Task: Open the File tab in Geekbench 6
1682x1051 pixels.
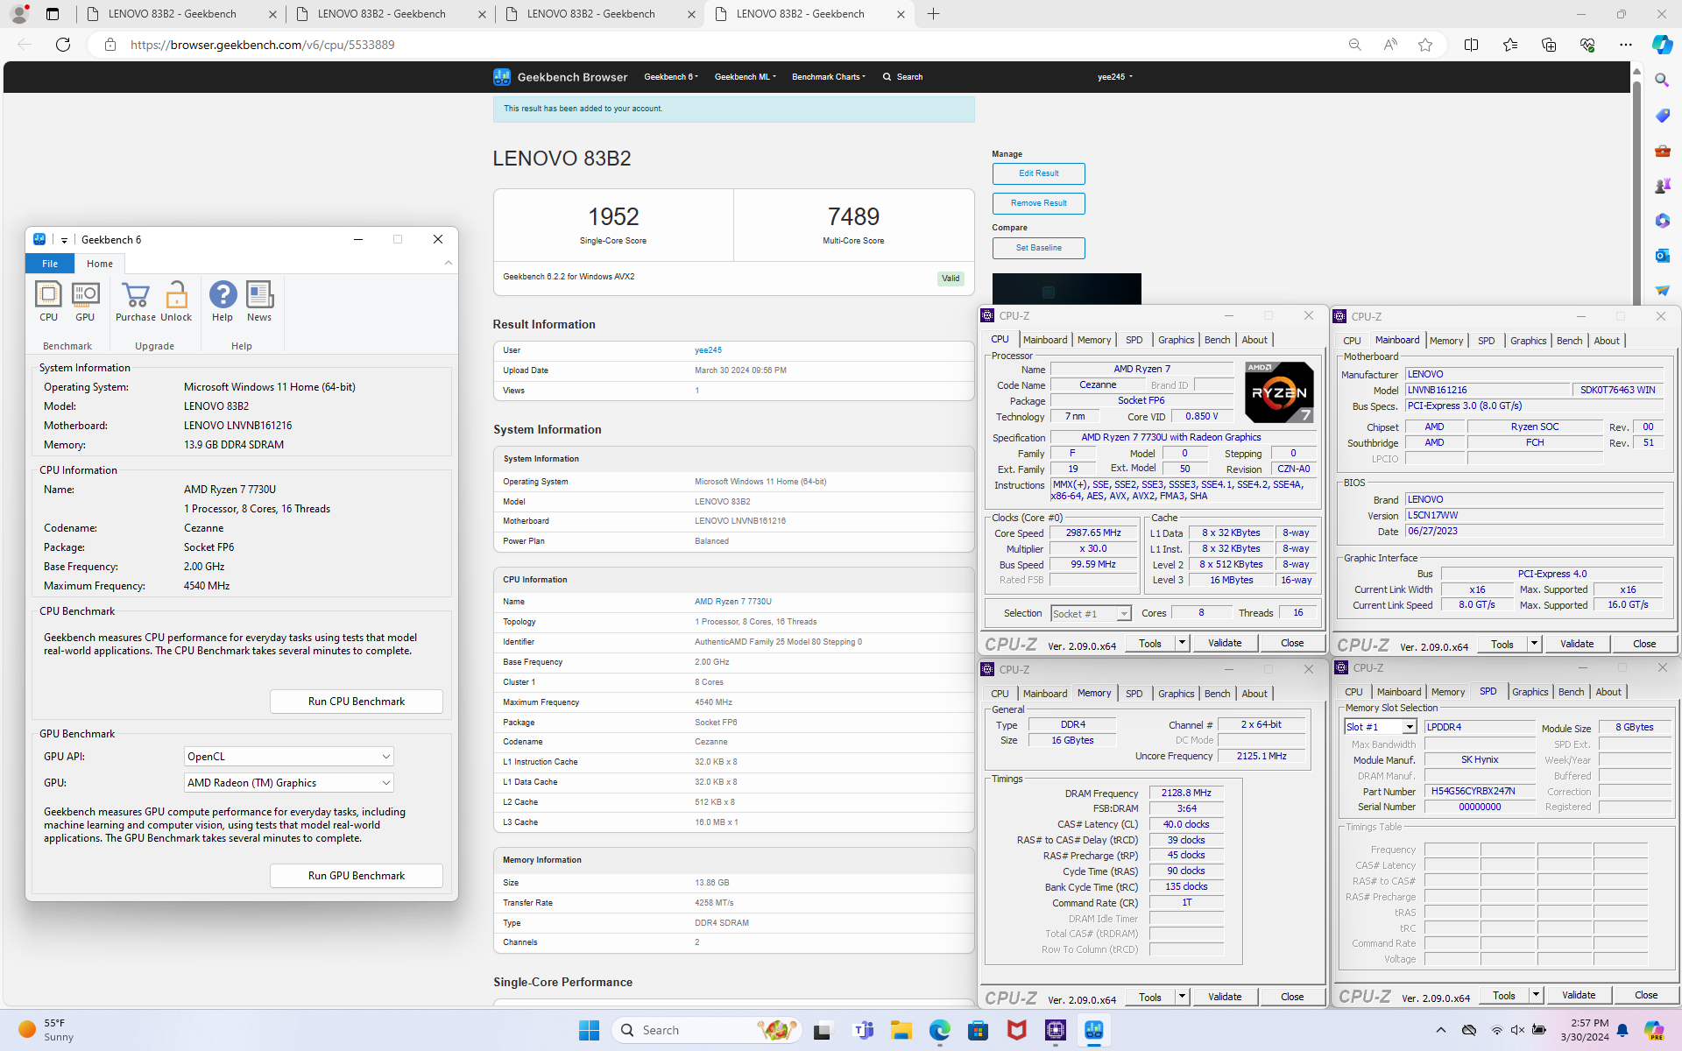Action: pos(50,264)
